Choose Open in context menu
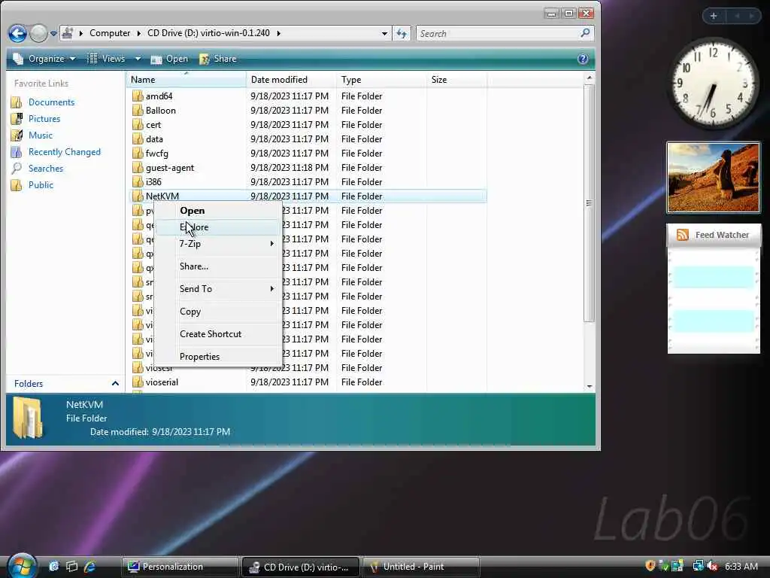The image size is (770, 578). coord(218,211)
